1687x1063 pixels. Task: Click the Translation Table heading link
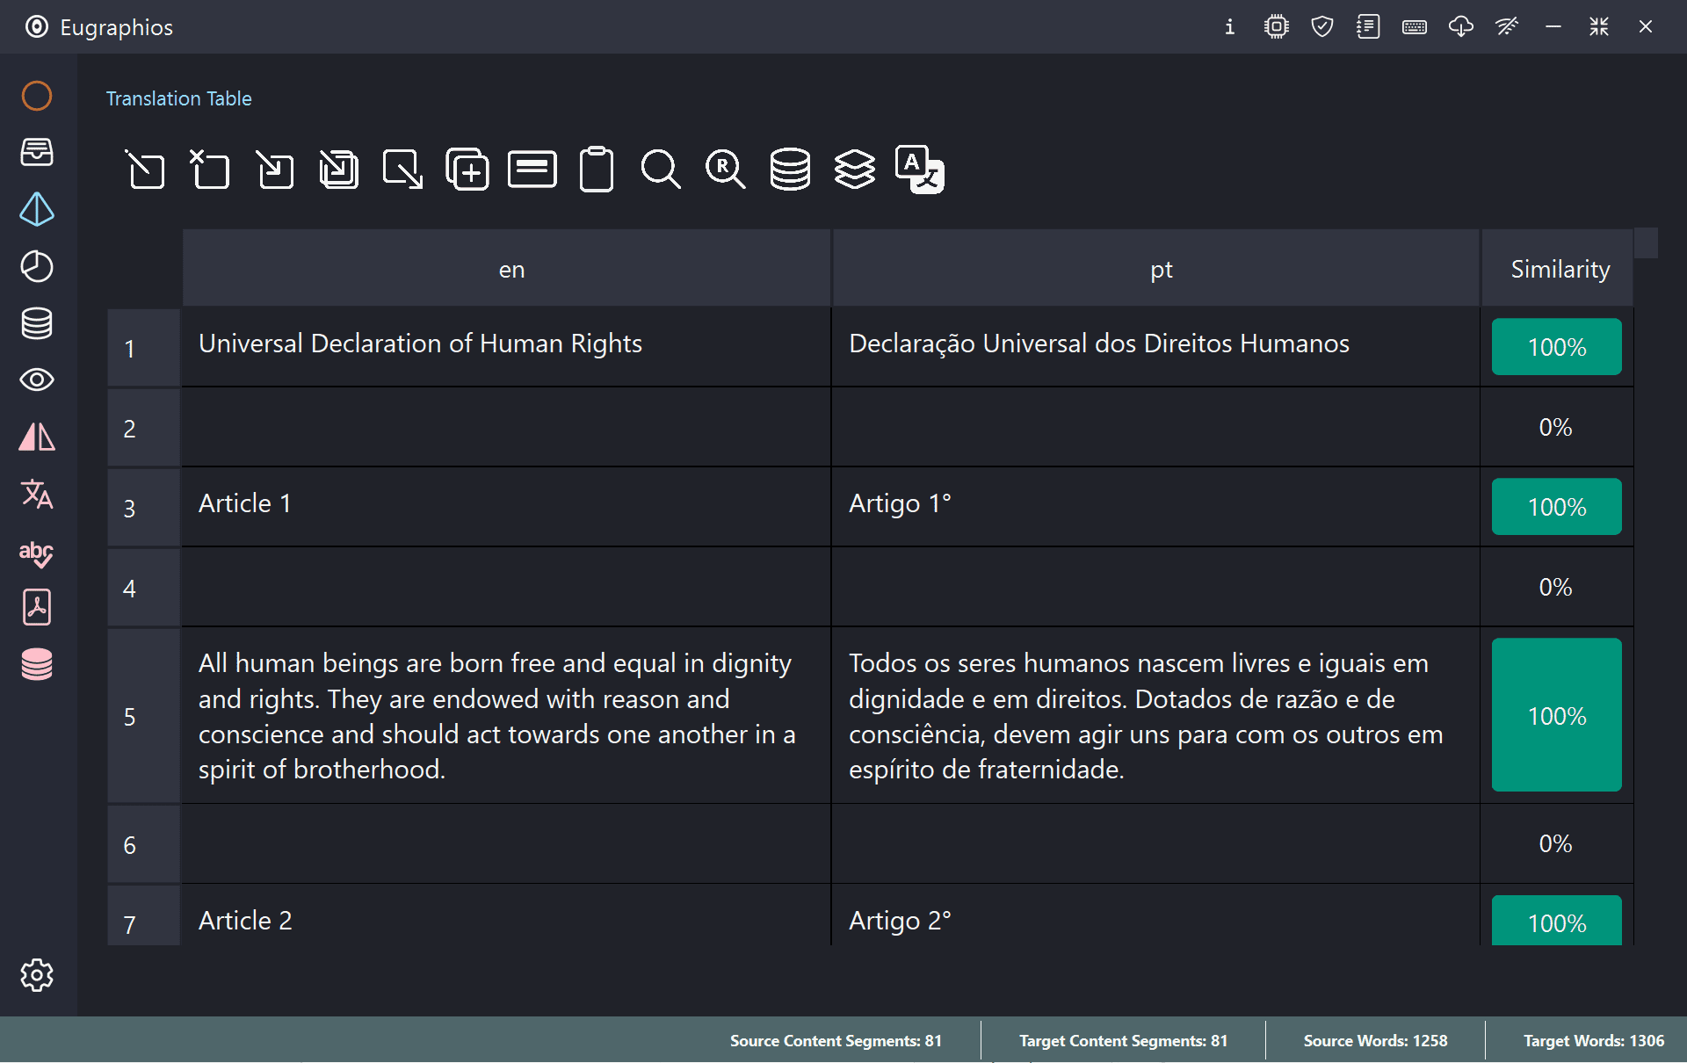coord(179,98)
